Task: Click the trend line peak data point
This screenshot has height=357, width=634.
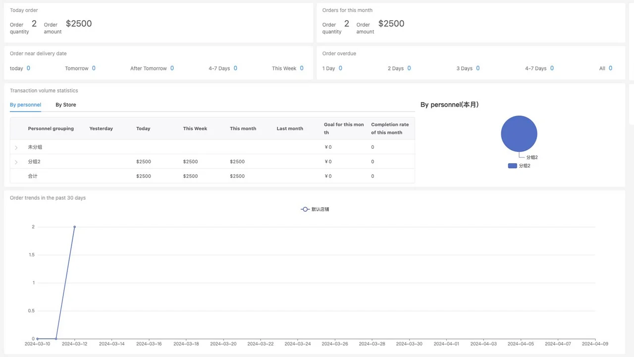Action: (x=75, y=227)
